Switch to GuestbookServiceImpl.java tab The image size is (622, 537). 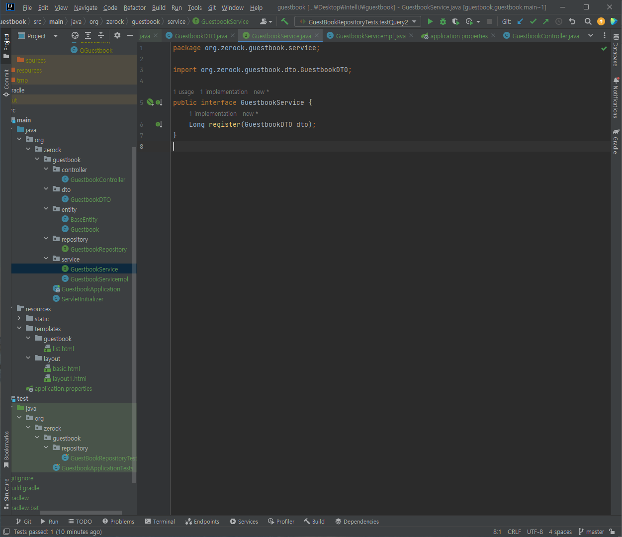pyautogui.click(x=370, y=36)
